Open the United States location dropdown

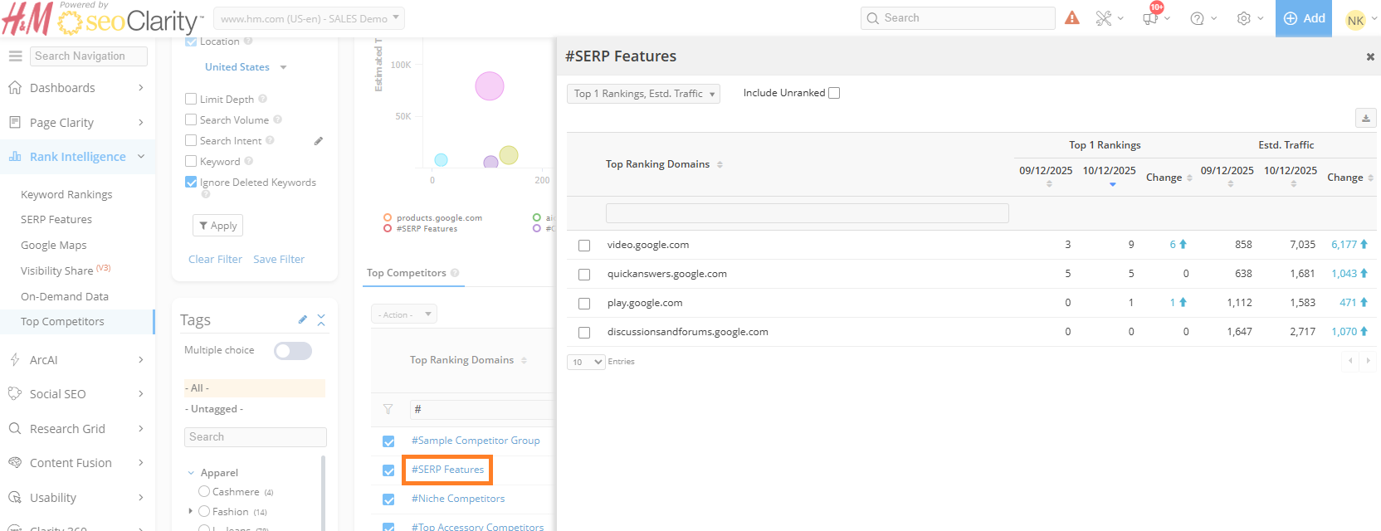coord(245,67)
